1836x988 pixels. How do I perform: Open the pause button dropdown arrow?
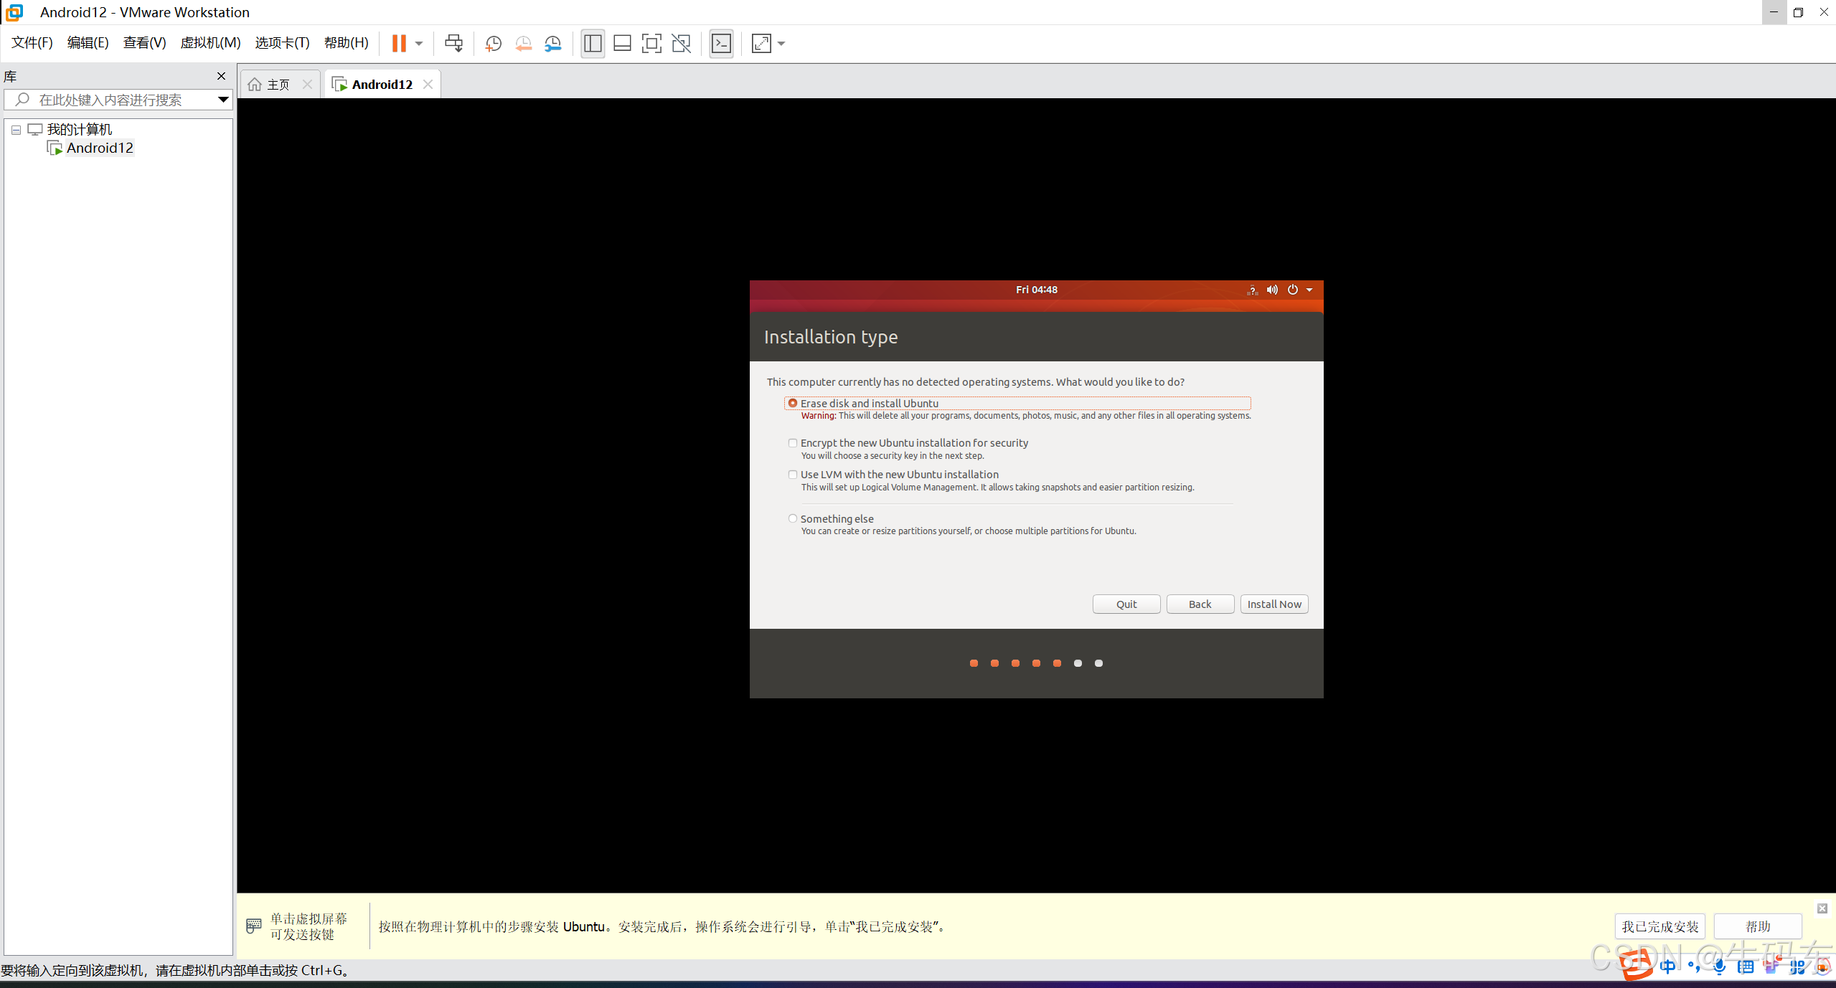[419, 43]
